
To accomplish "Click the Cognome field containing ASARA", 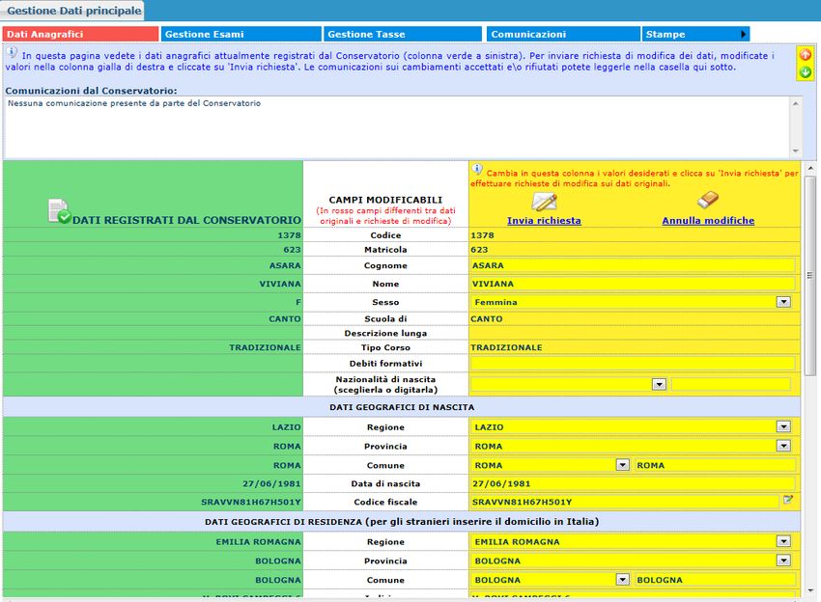I will [x=633, y=265].
